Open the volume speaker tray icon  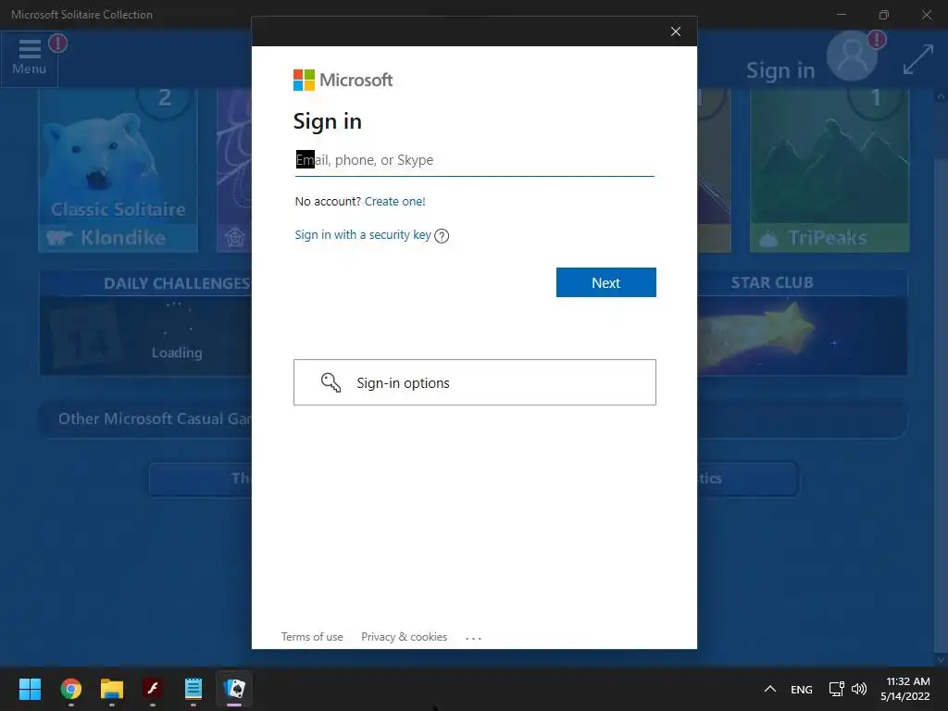[858, 689]
